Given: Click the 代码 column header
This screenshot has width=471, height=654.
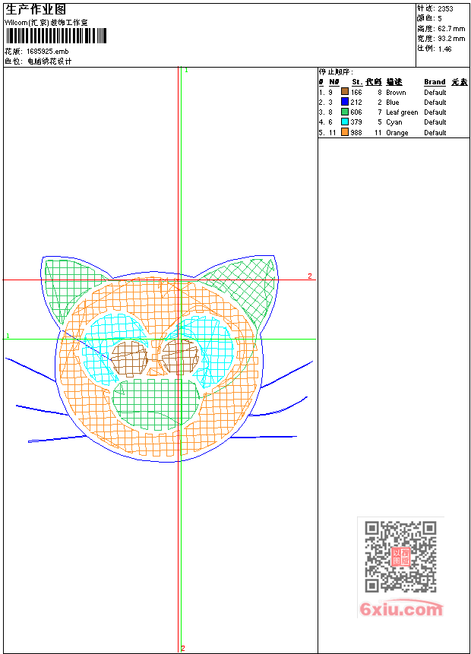Looking at the screenshot, I should (373, 82).
